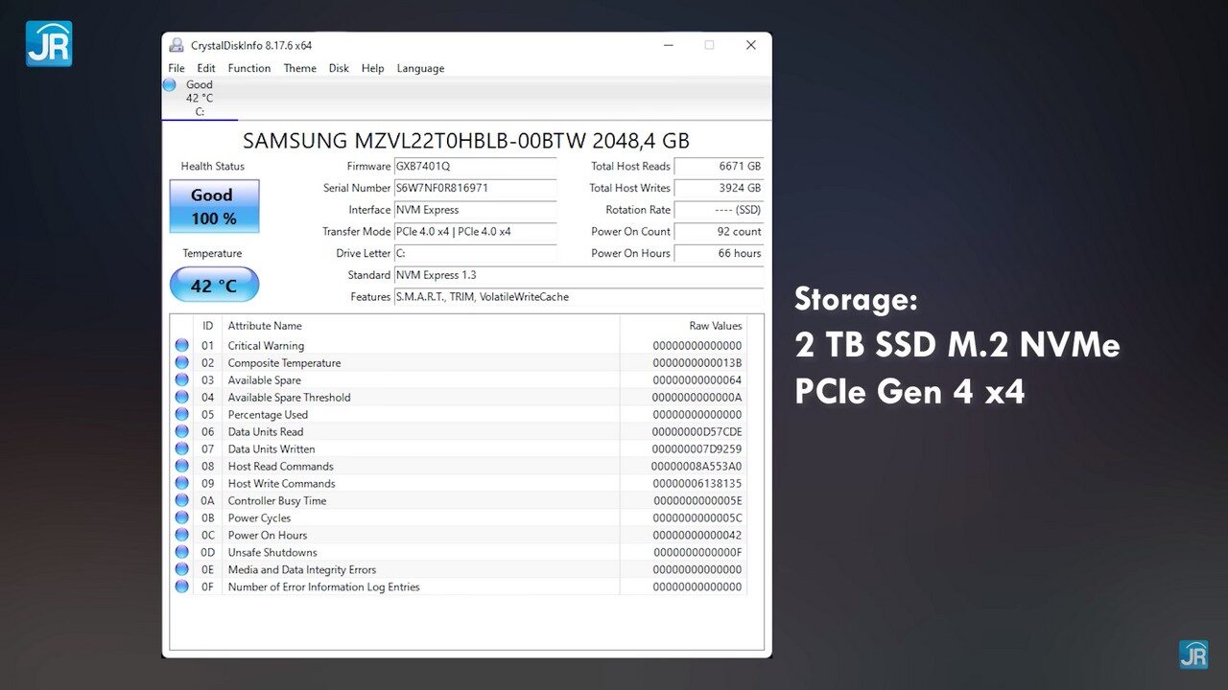Open the Theme menu
Image resolution: width=1228 pixels, height=690 pixels.
pyautogui.click(x=299, y=68)
